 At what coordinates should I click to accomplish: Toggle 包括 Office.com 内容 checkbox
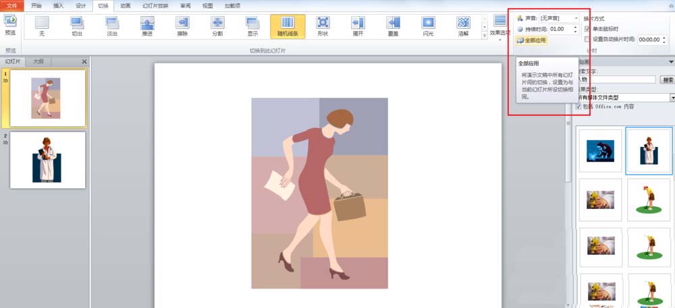tap(578, 106)
